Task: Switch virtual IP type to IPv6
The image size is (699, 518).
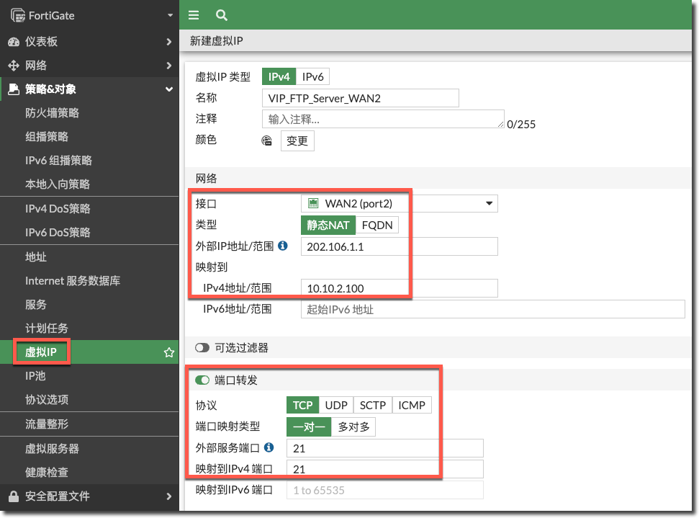Action: click(312, 76)
